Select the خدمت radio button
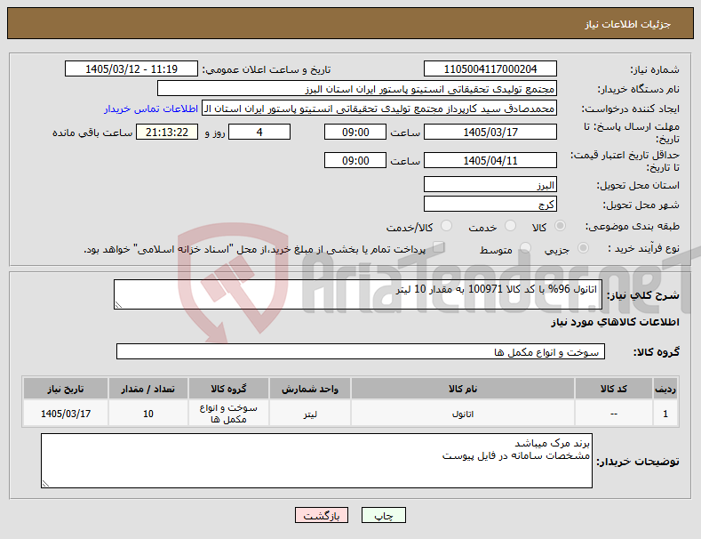The width and height of the screenshot is (701, 539). click(x=510, y=226)
